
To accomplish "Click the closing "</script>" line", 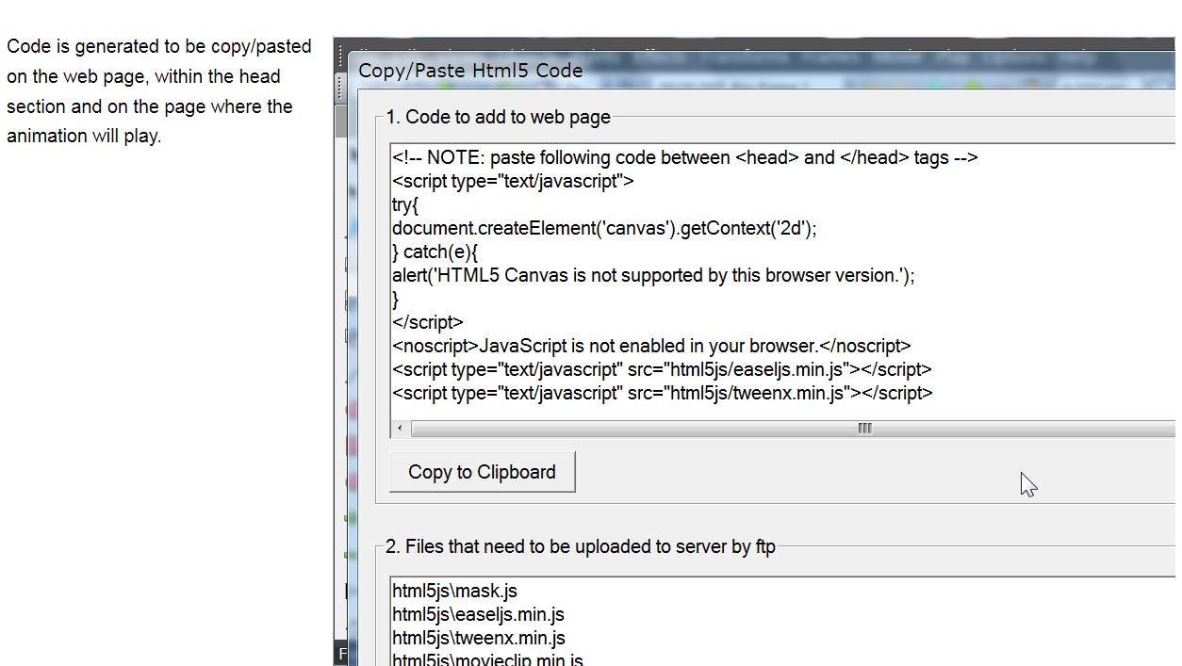I will [x=428, y=322].
